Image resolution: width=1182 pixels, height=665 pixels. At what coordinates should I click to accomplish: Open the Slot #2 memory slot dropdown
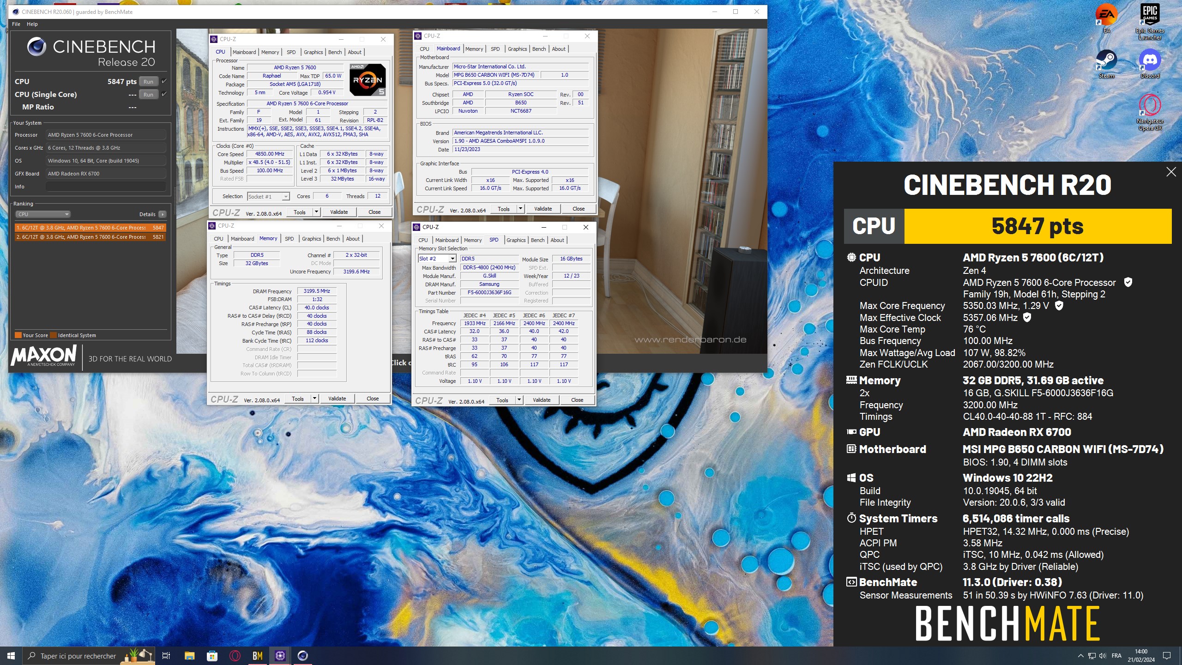pos(437,259)
